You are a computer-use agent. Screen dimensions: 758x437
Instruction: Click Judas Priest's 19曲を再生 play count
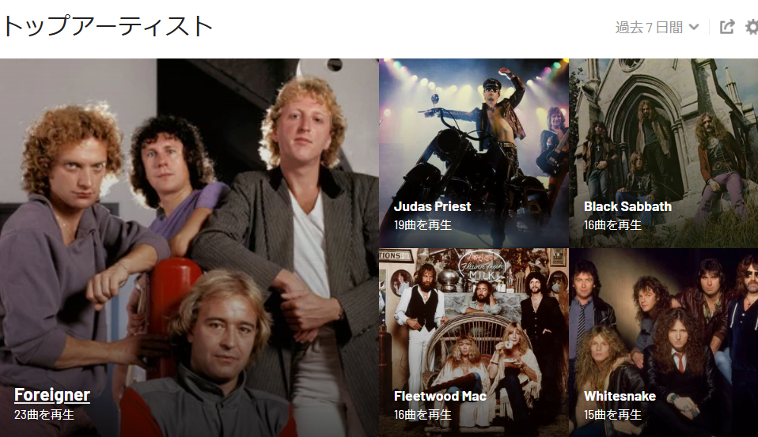coord(423,225)
